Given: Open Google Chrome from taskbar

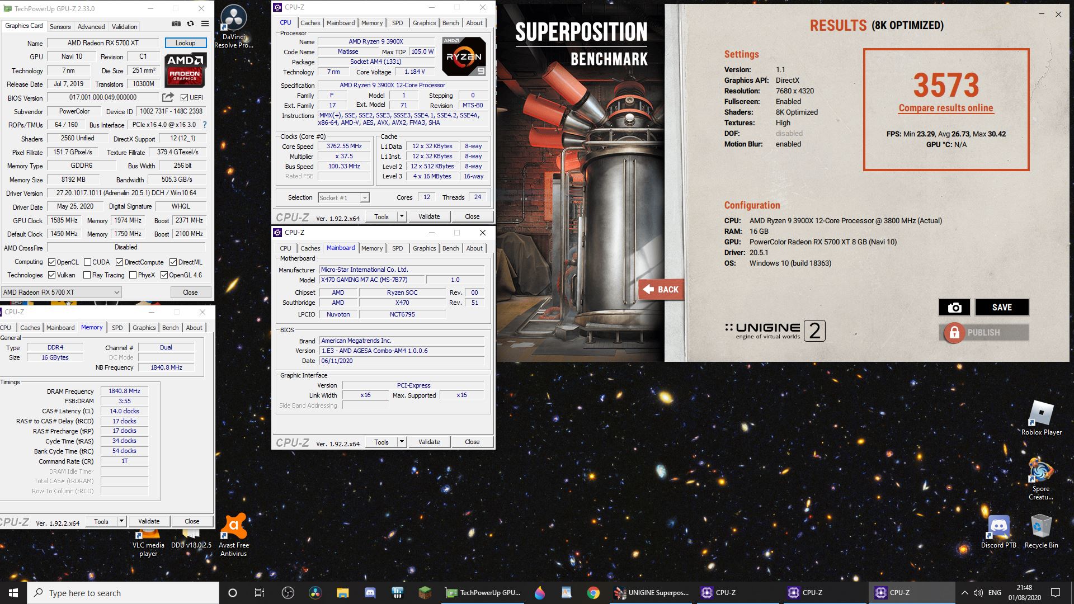Looking at the screenshot, I should click(593, 593).
